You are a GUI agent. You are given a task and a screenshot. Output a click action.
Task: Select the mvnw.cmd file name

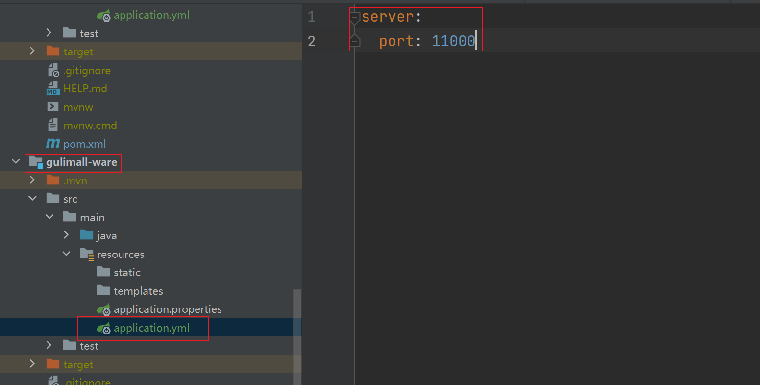click(x=90, y=126)
